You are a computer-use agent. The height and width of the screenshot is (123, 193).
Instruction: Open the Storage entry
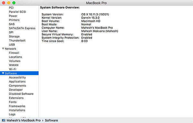click(x=14, y=37)
